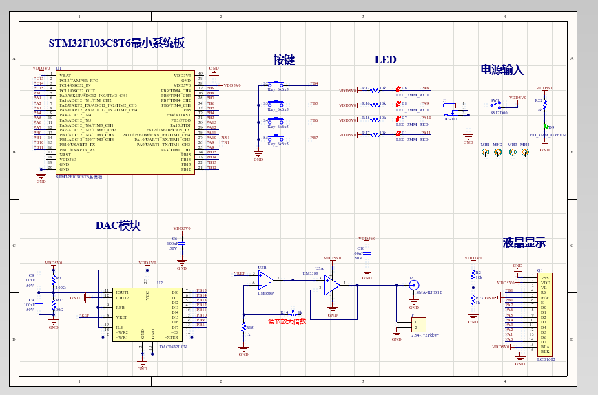Select the red LED D1 symbol

pyautogui.click(x=398, y=134)
